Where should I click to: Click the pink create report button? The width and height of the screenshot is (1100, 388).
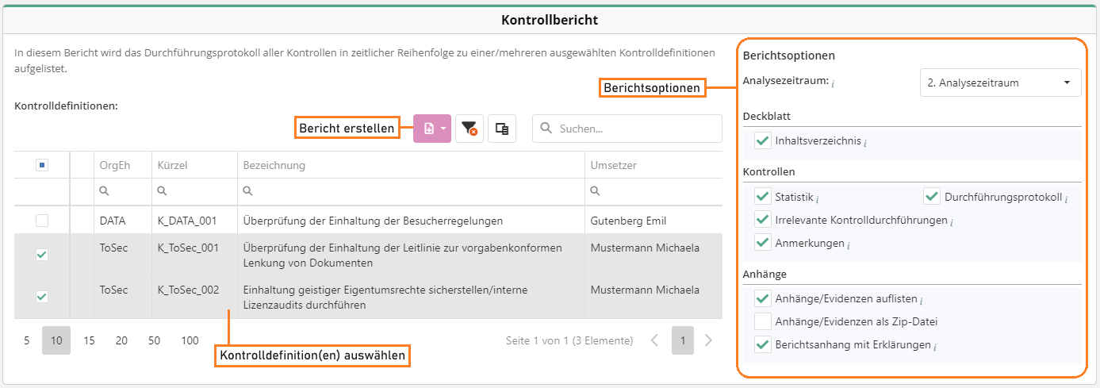pyautogui.click(x=431, y=129)
